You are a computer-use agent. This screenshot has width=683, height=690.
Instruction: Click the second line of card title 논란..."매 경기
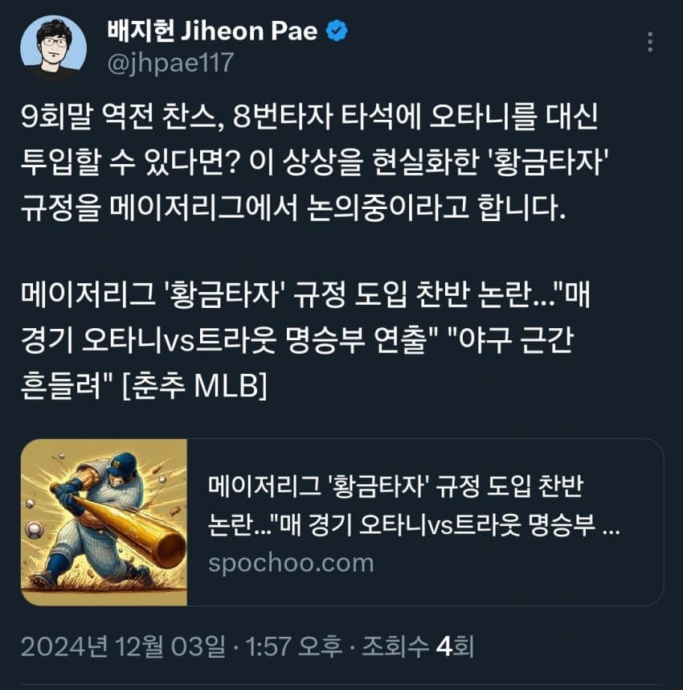coord(413,524)
